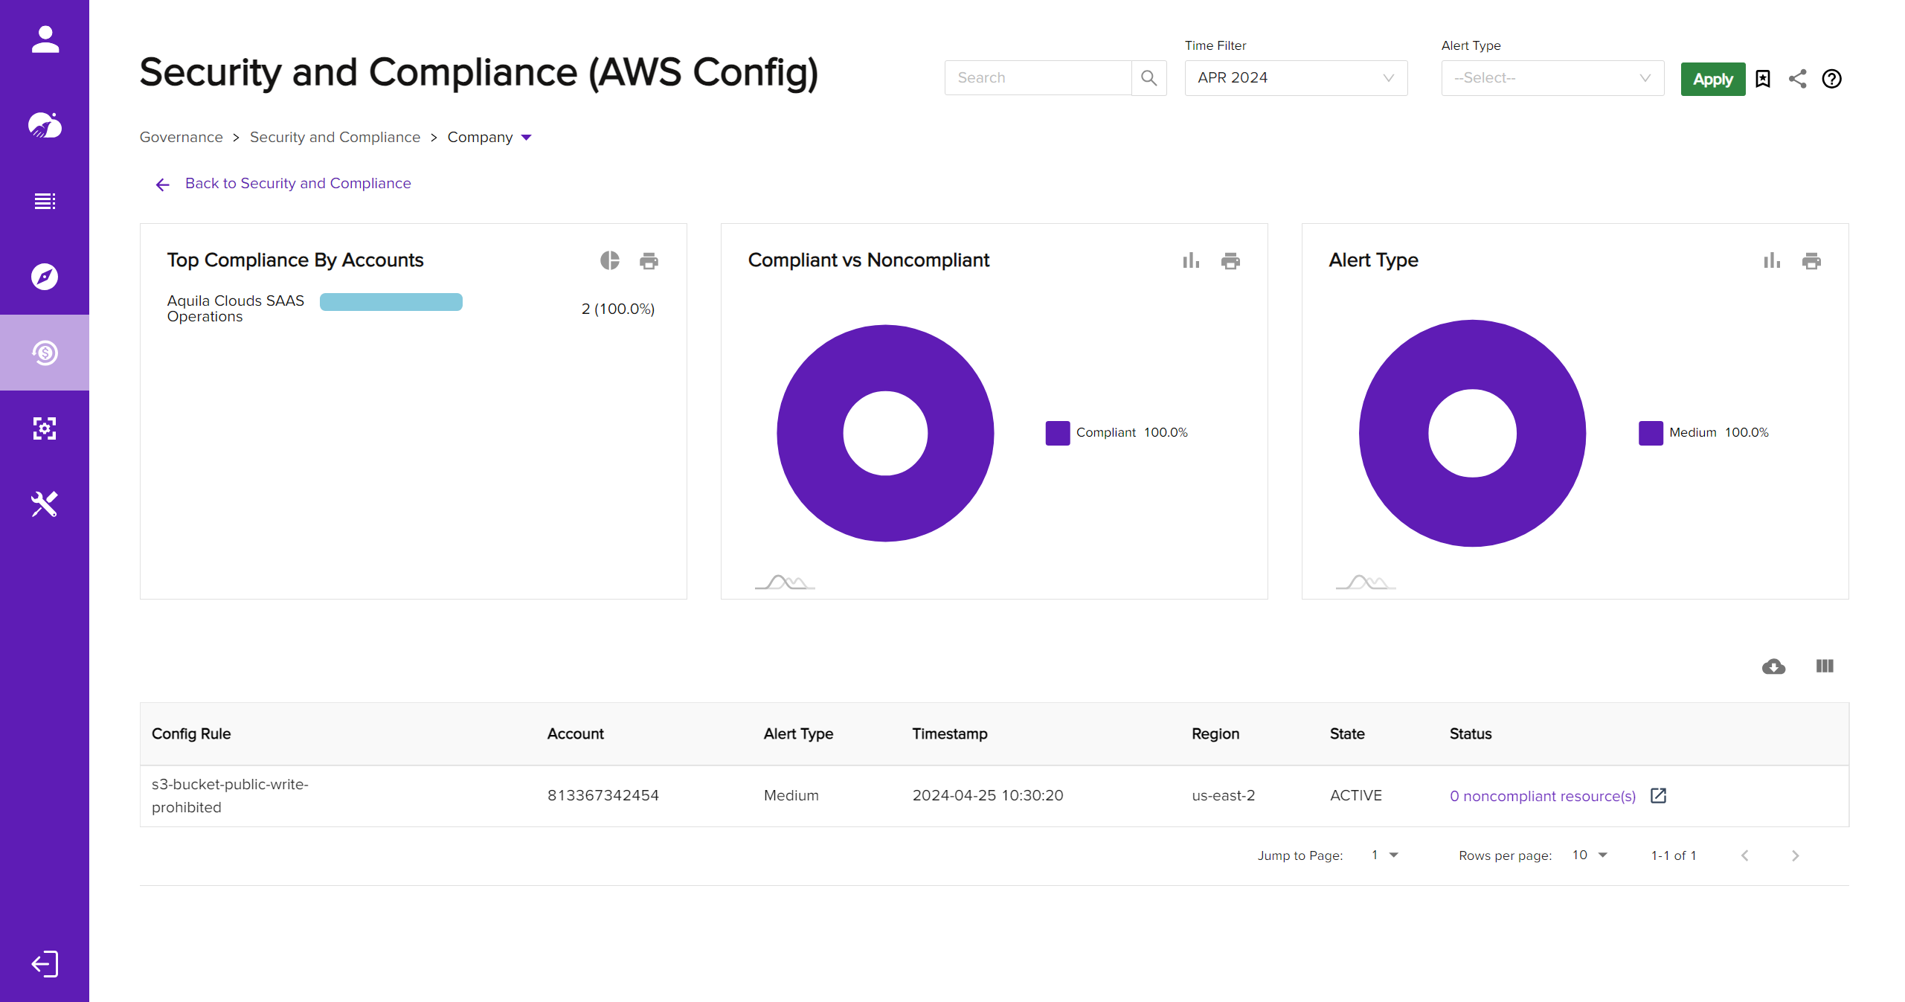Viewport: 1905px width, 1002px height.
Task: Switch Alert Type chart to bar view
Action: coord(1772,260)
